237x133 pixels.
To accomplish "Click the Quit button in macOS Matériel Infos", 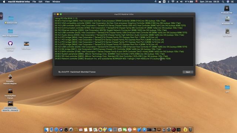I will pos(188,72).
